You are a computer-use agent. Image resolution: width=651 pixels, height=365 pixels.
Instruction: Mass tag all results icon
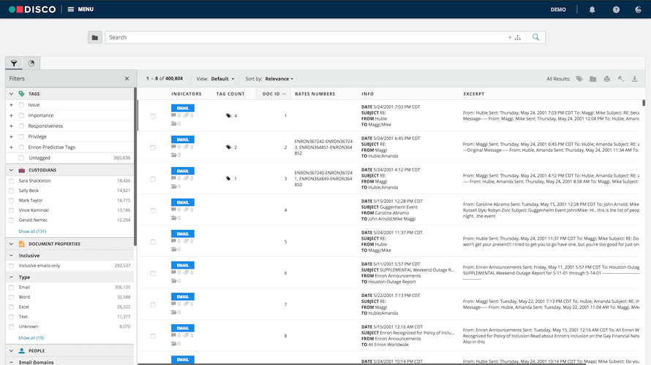(x=579, y=79)
